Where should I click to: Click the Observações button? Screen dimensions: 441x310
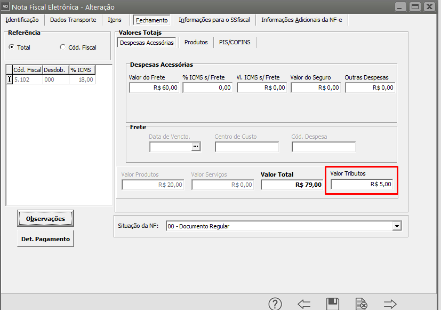[45, 219]
